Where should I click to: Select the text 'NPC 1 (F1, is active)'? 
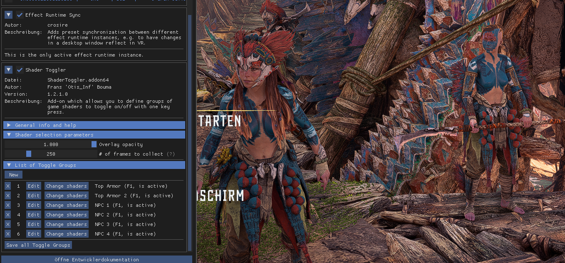[125, 205]
